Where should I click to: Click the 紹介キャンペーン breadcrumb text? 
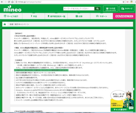click(x=19, y=24)
